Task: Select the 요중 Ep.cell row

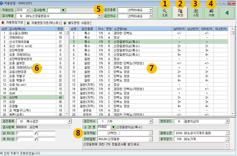Action: 32,84
